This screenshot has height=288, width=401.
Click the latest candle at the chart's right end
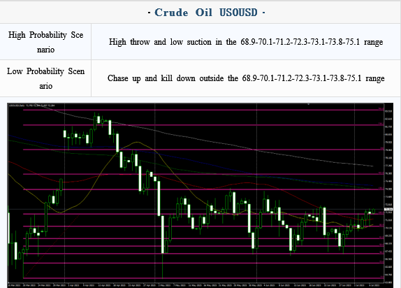tap(374, 211)
